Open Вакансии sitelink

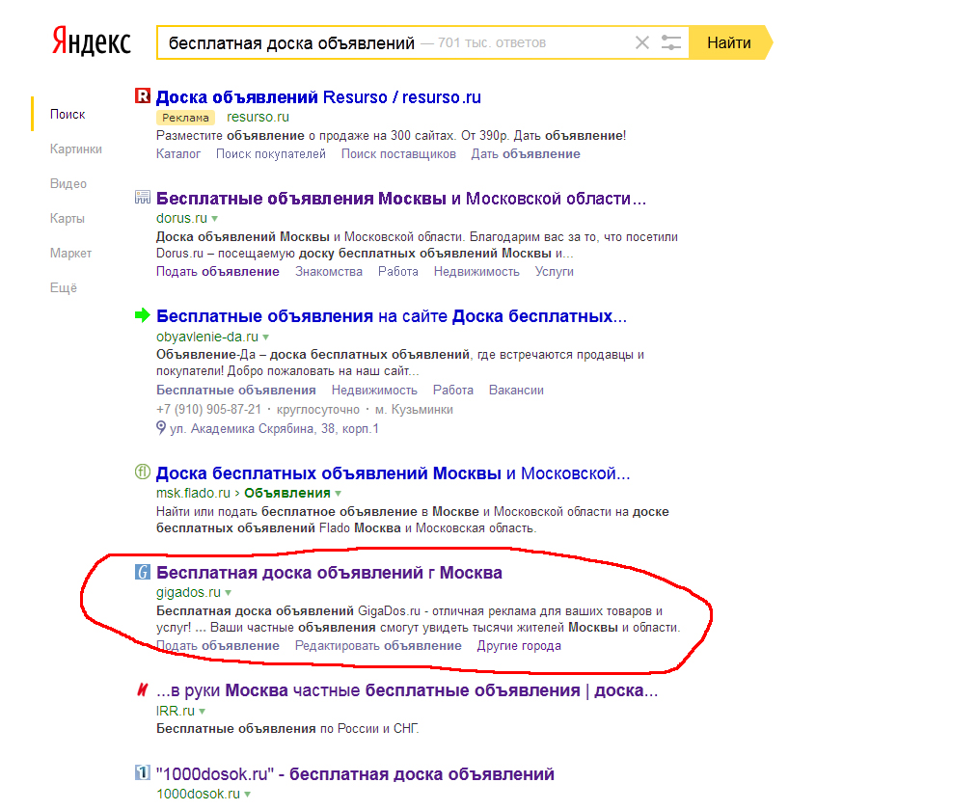tap(516, 390)
